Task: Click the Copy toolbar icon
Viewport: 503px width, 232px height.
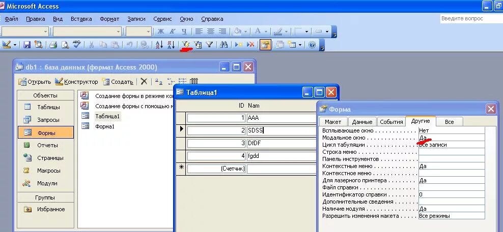Action: click(x=103, y=45)
